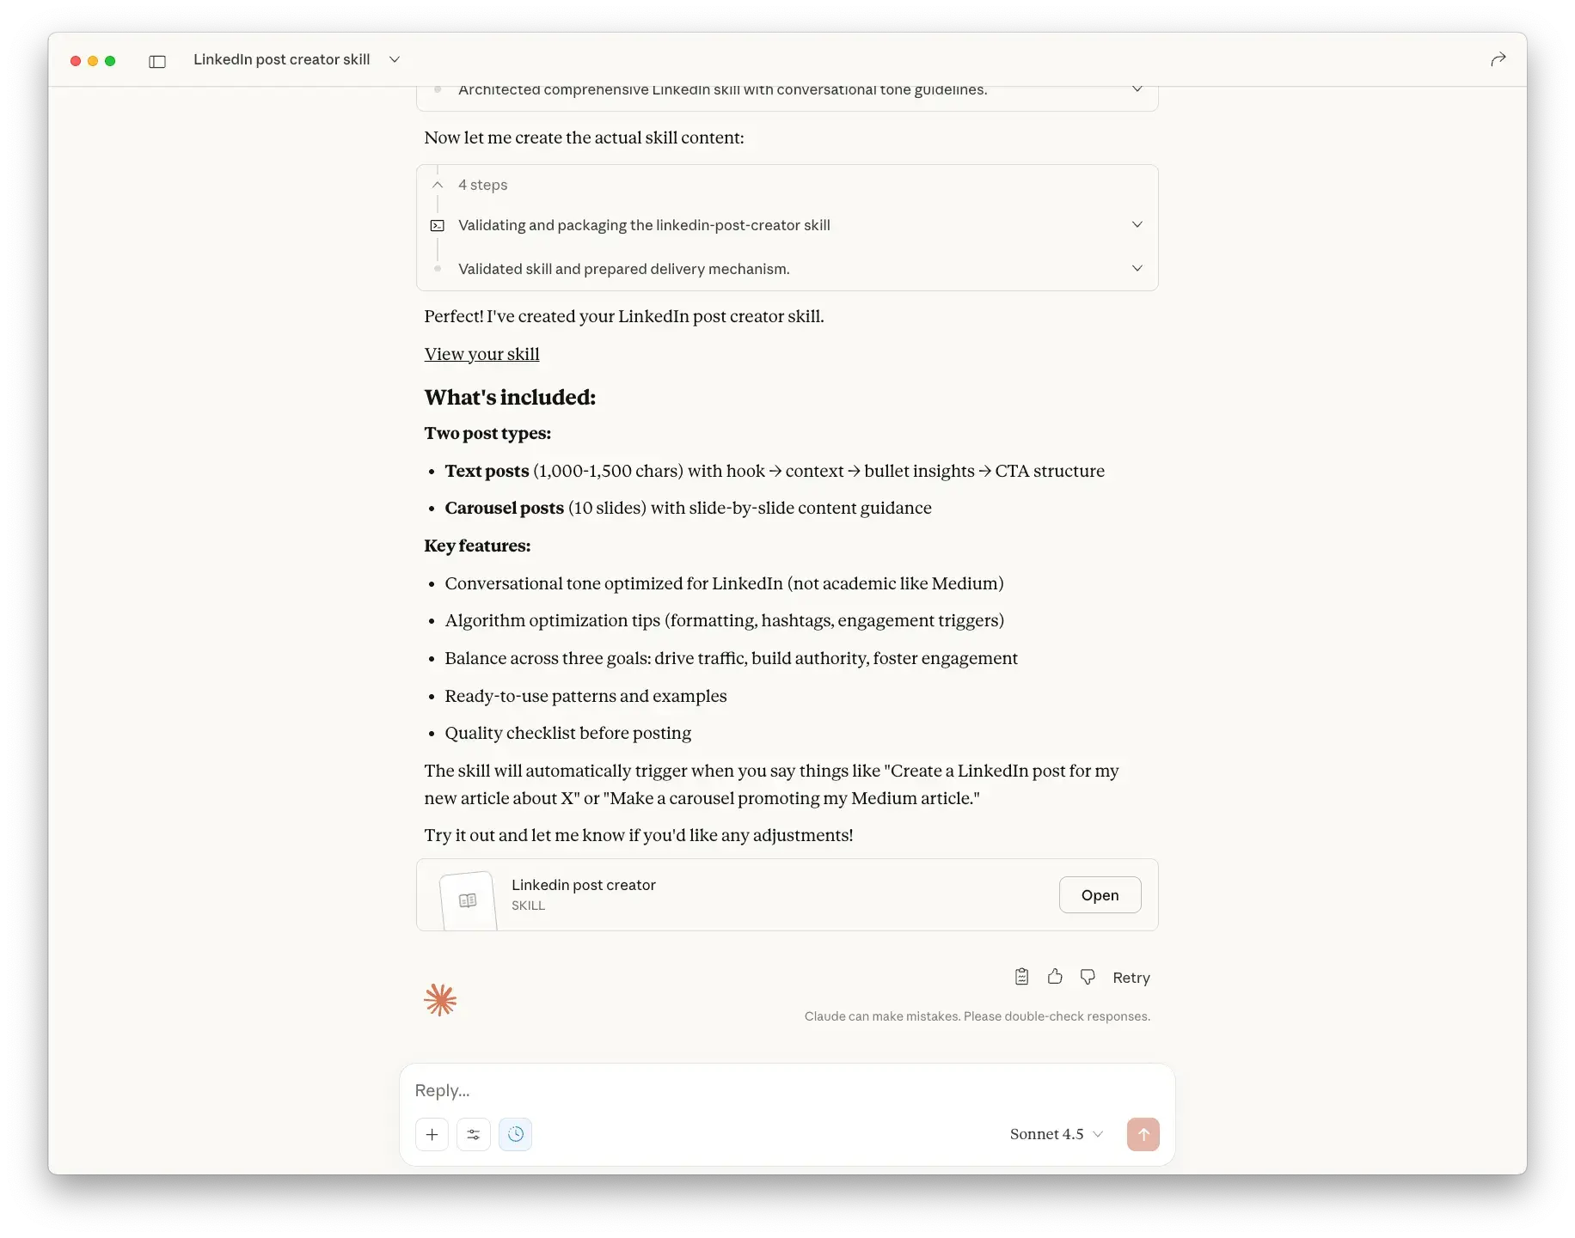Toggle the extended thinking clock icon
The image size is (1575, 1238).
[515, 1134]
